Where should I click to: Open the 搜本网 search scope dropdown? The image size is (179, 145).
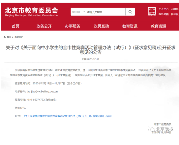(78, 12)
